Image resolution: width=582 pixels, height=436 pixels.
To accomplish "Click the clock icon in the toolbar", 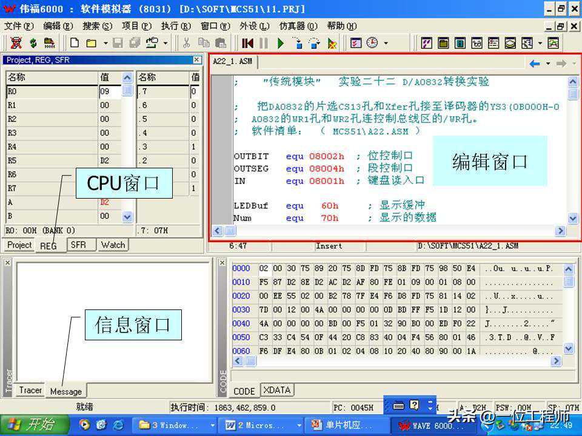I will [x=372, y=43].
